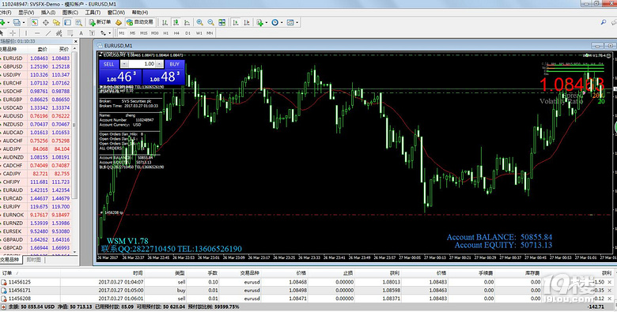The width and height of the screenshot is (617, 312).
Task: Toggle the chart auto scroll icon
Action: click(236, 22)
